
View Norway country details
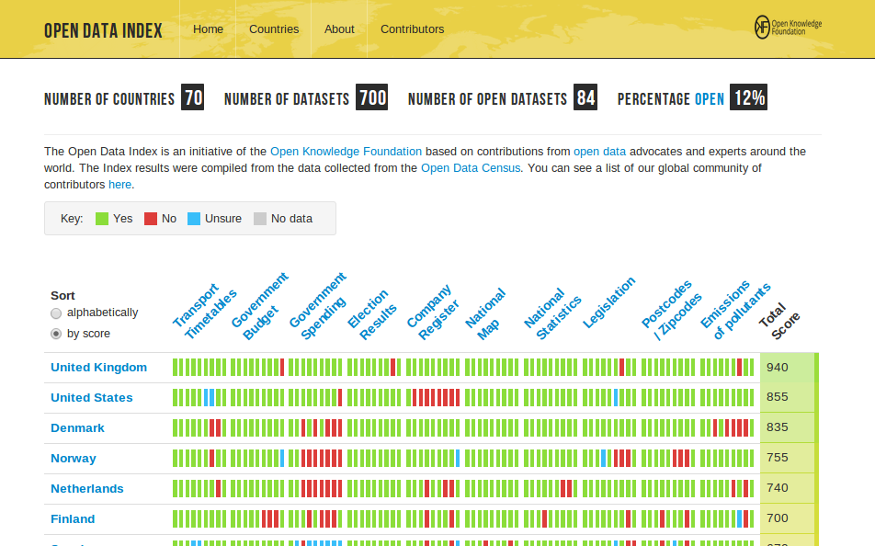74,459
